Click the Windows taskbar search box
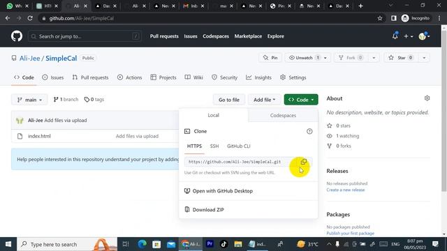 [67, 244]
